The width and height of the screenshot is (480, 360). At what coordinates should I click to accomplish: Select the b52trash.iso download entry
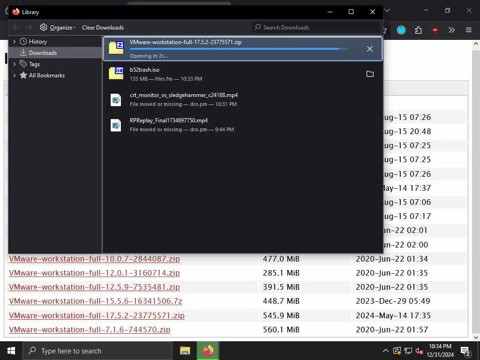(x=242, y=74)
